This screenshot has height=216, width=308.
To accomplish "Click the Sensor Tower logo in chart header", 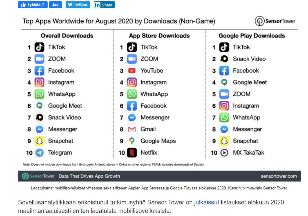I will click(x=275, y=21).
